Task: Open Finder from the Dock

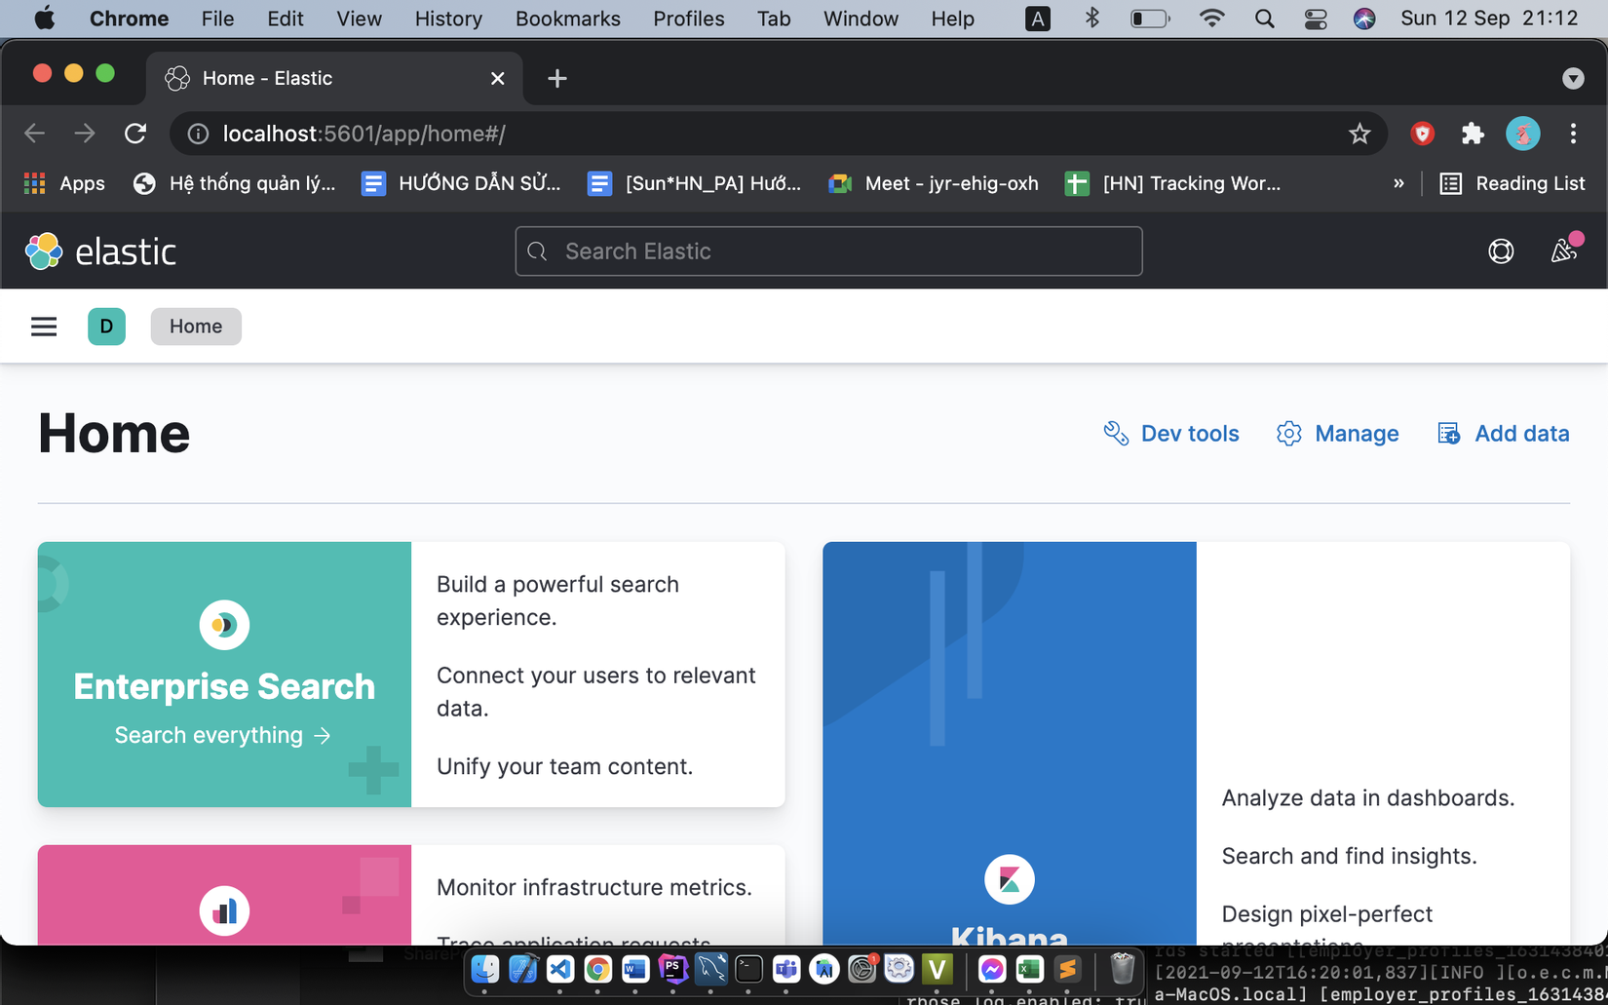Action: (485, 969)
